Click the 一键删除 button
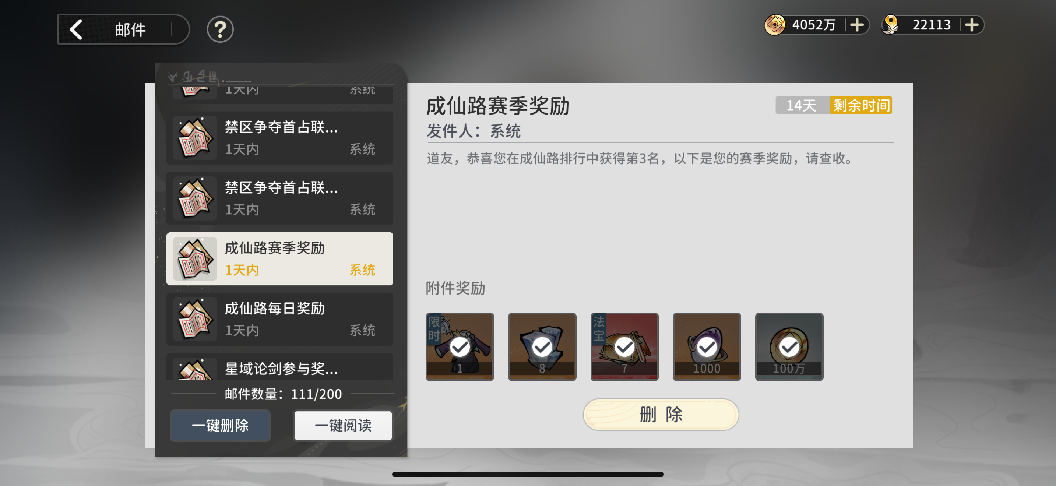 coord(220,425)
